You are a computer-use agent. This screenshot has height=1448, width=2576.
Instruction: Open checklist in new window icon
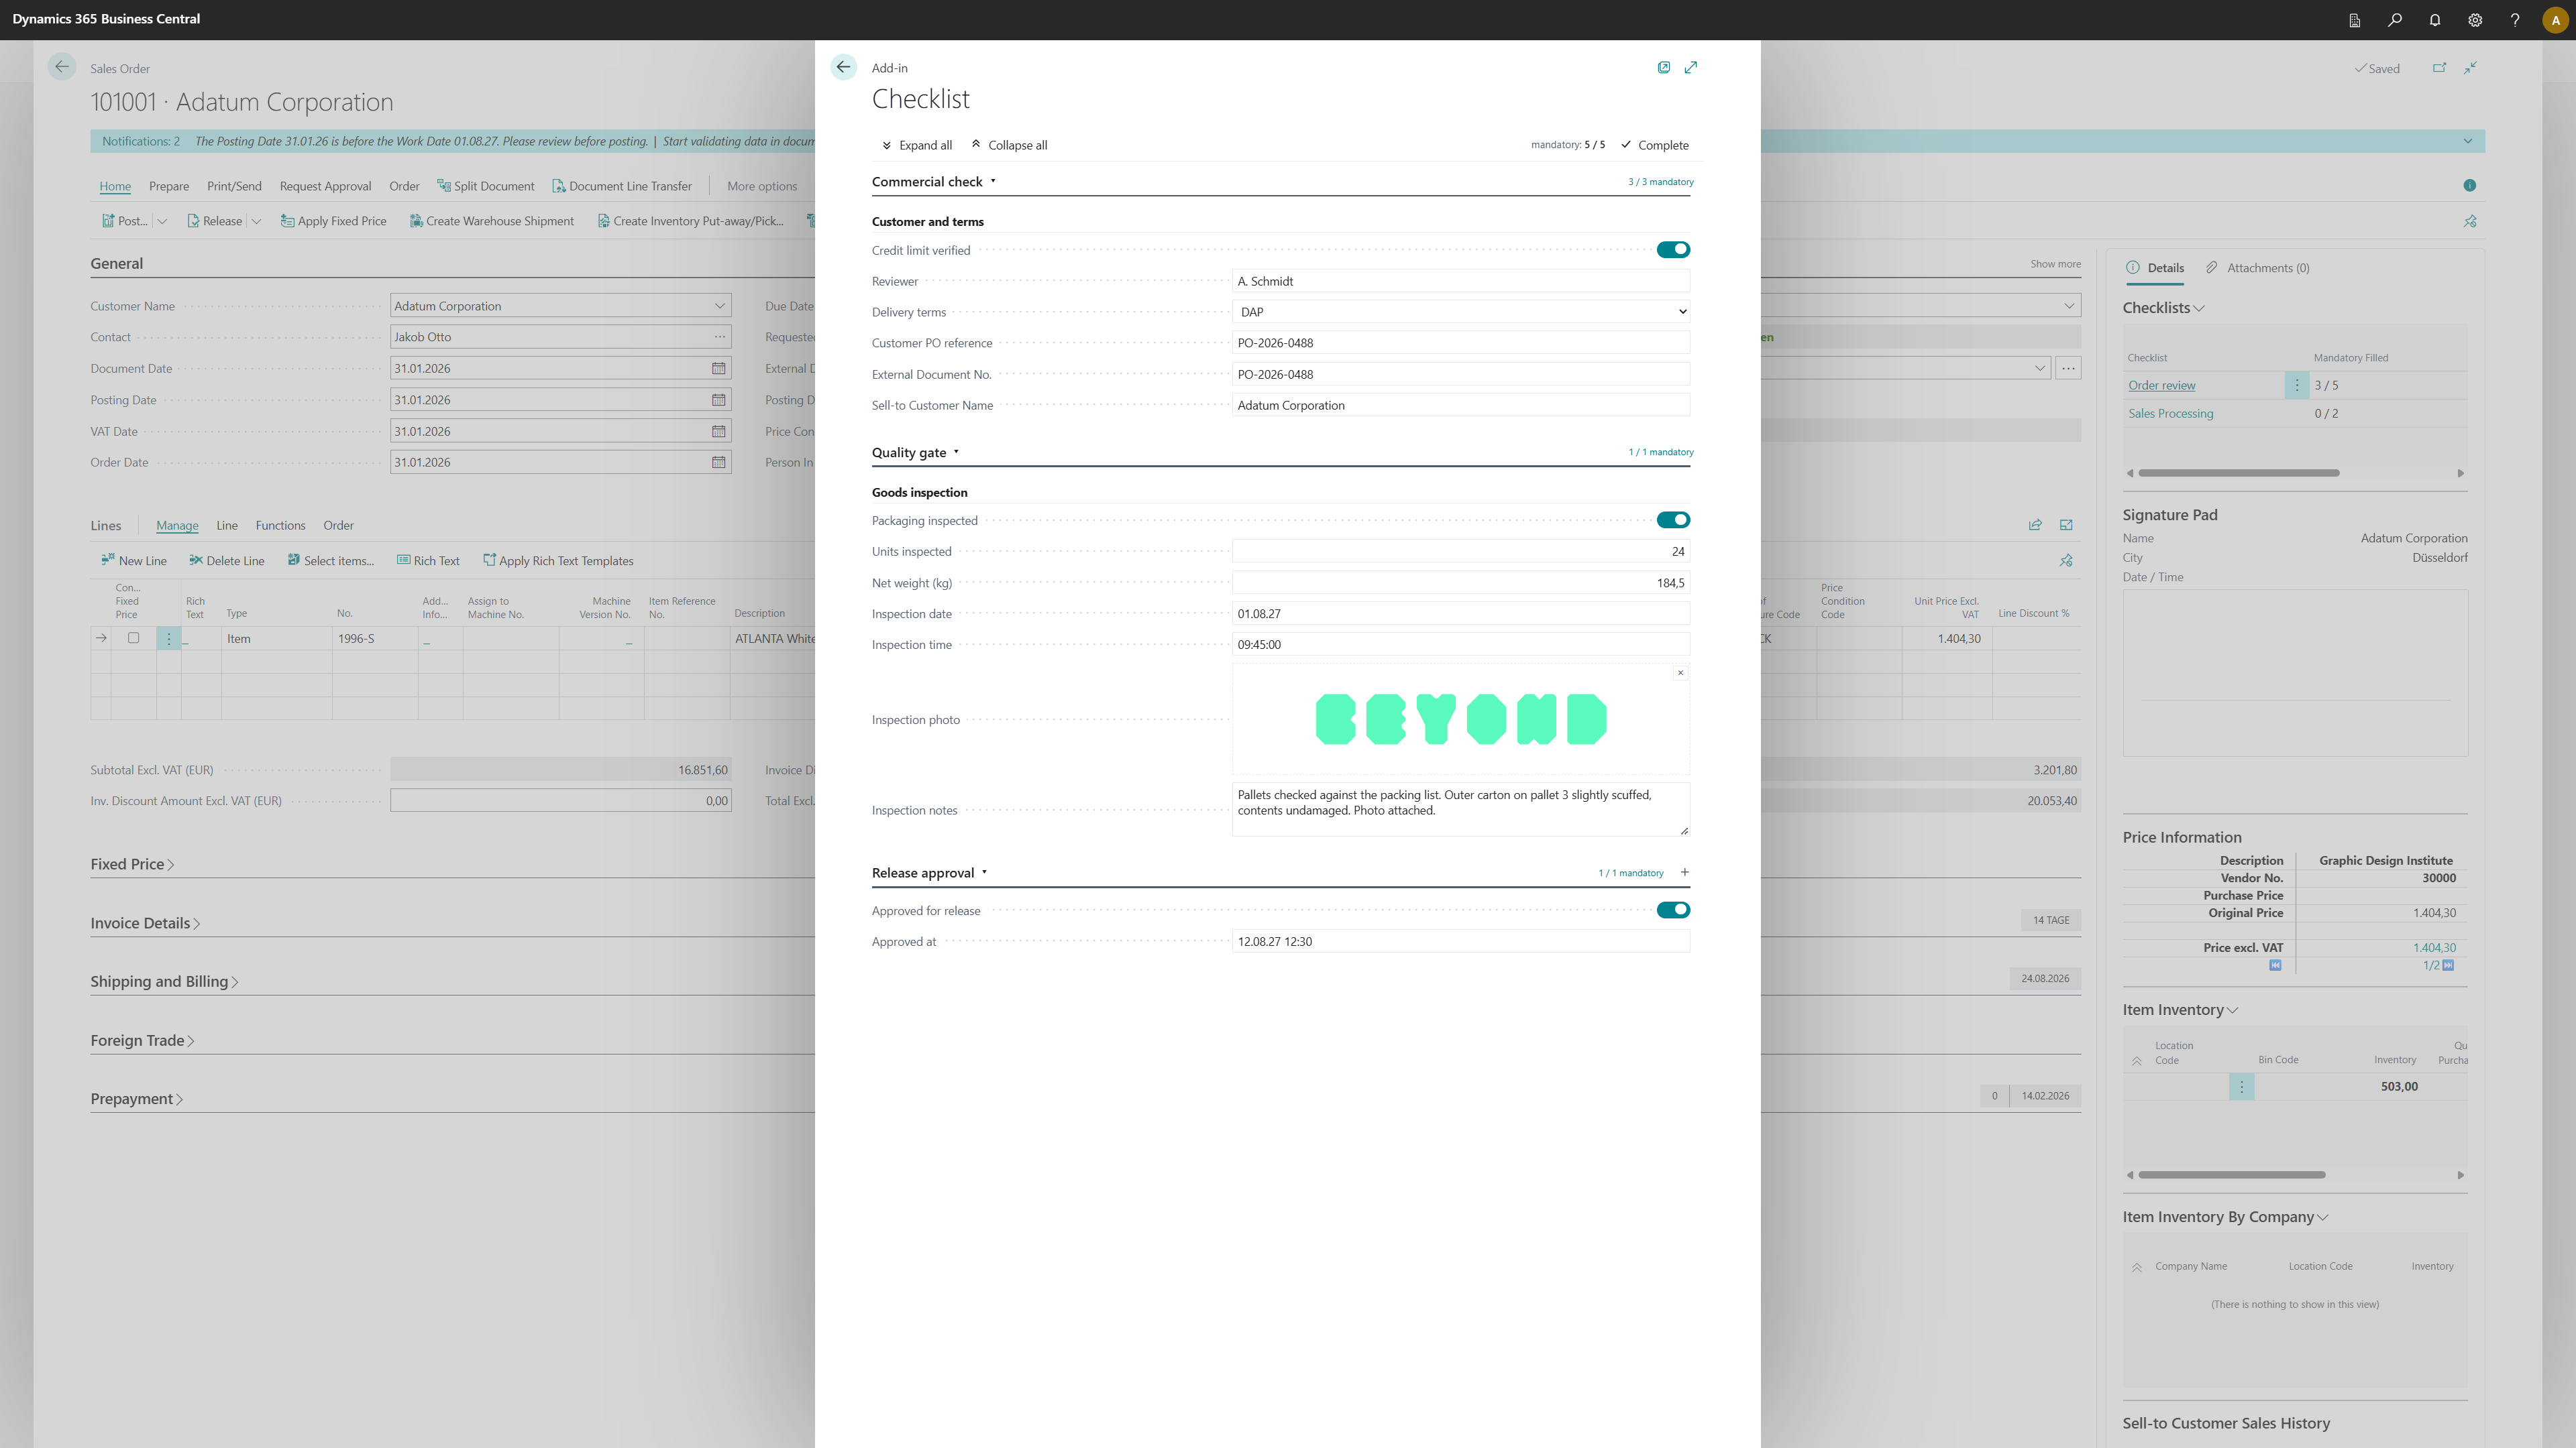pos(1663,67)
